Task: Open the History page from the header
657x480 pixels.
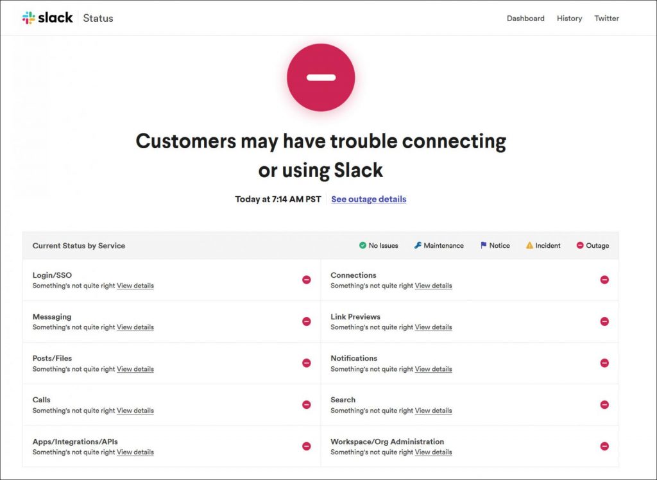Action: (569, 18)
